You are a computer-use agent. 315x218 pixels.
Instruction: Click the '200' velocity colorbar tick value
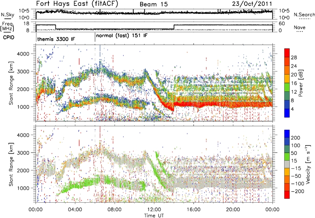click(x=296, y=138)
